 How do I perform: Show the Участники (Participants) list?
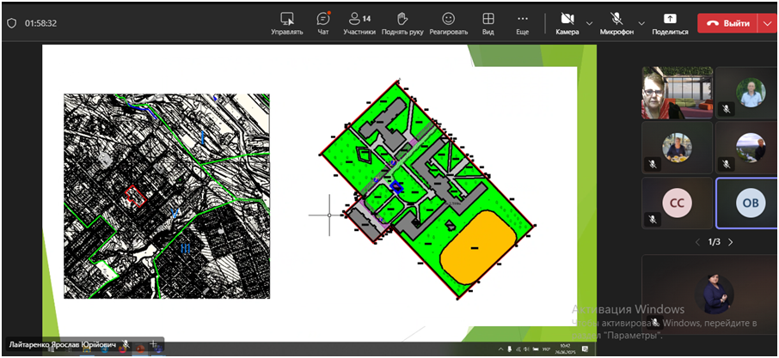coord(359,23)
